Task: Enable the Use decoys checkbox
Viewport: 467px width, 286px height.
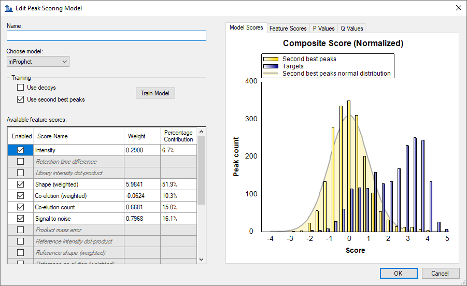Action: (21, 88)
